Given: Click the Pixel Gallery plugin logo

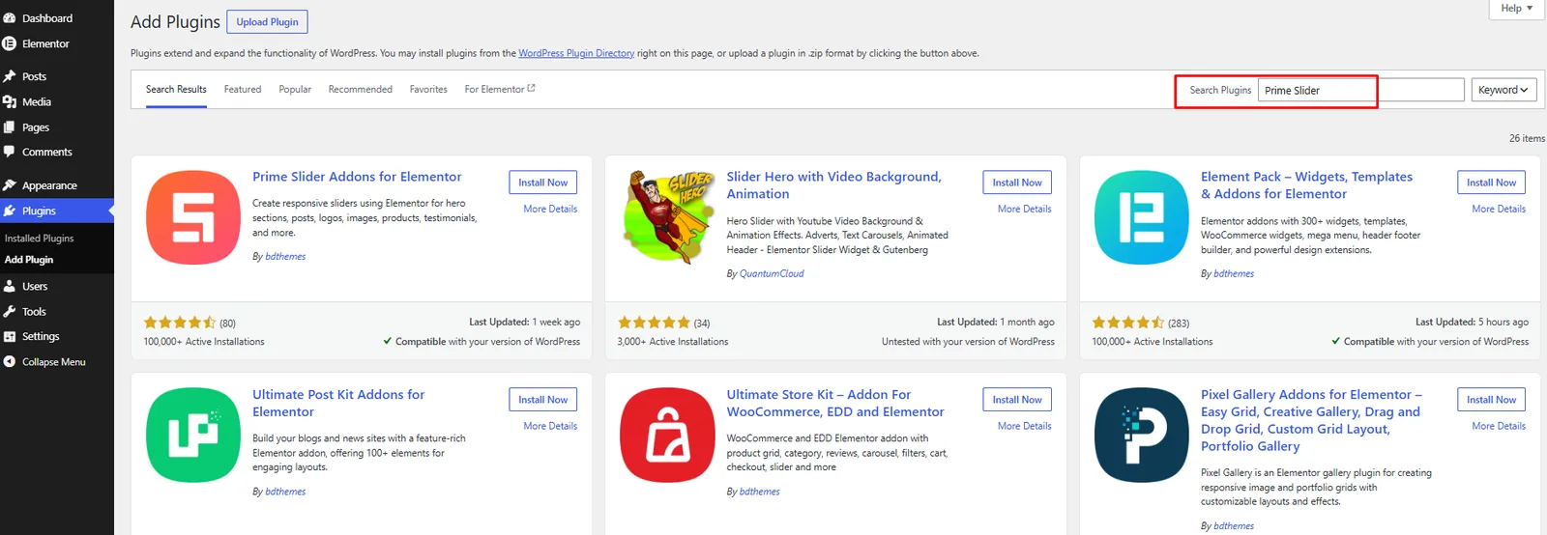Looking at the screenshot, I should pyautogui.click(x=1142, y=436).
